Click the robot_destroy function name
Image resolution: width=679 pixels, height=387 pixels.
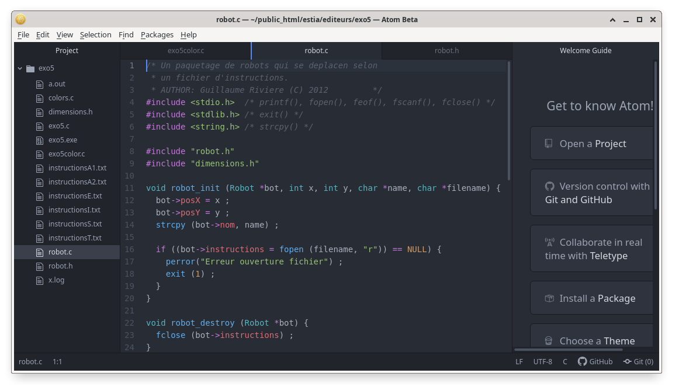[203, 323]
